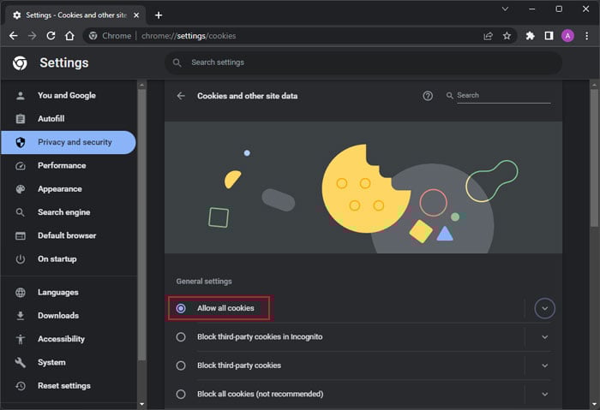
Task: Open the Appearance settings section
Action: [59, 189]
